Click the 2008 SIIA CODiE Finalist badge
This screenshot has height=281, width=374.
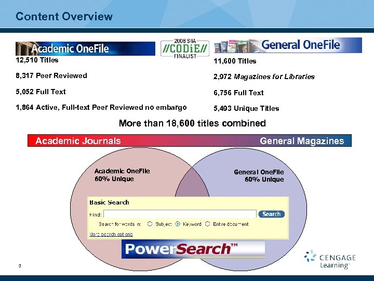[x=185, y=49]
